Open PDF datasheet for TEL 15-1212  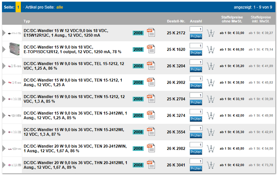pyautogui.click(x=151, y=65)
